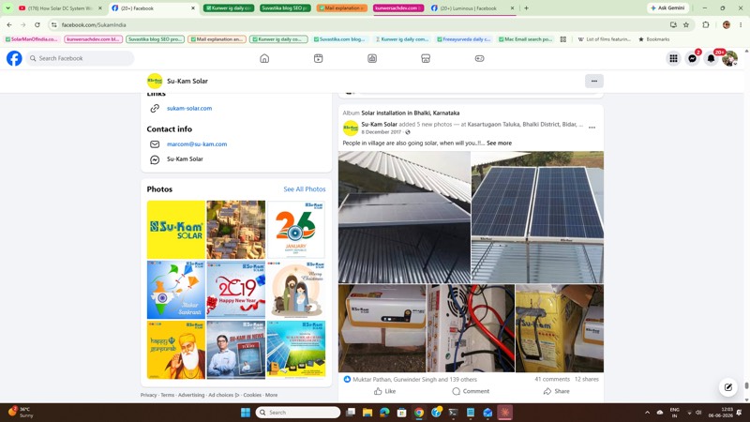Open the three-dot menu on the Bhalki album post

592,128
